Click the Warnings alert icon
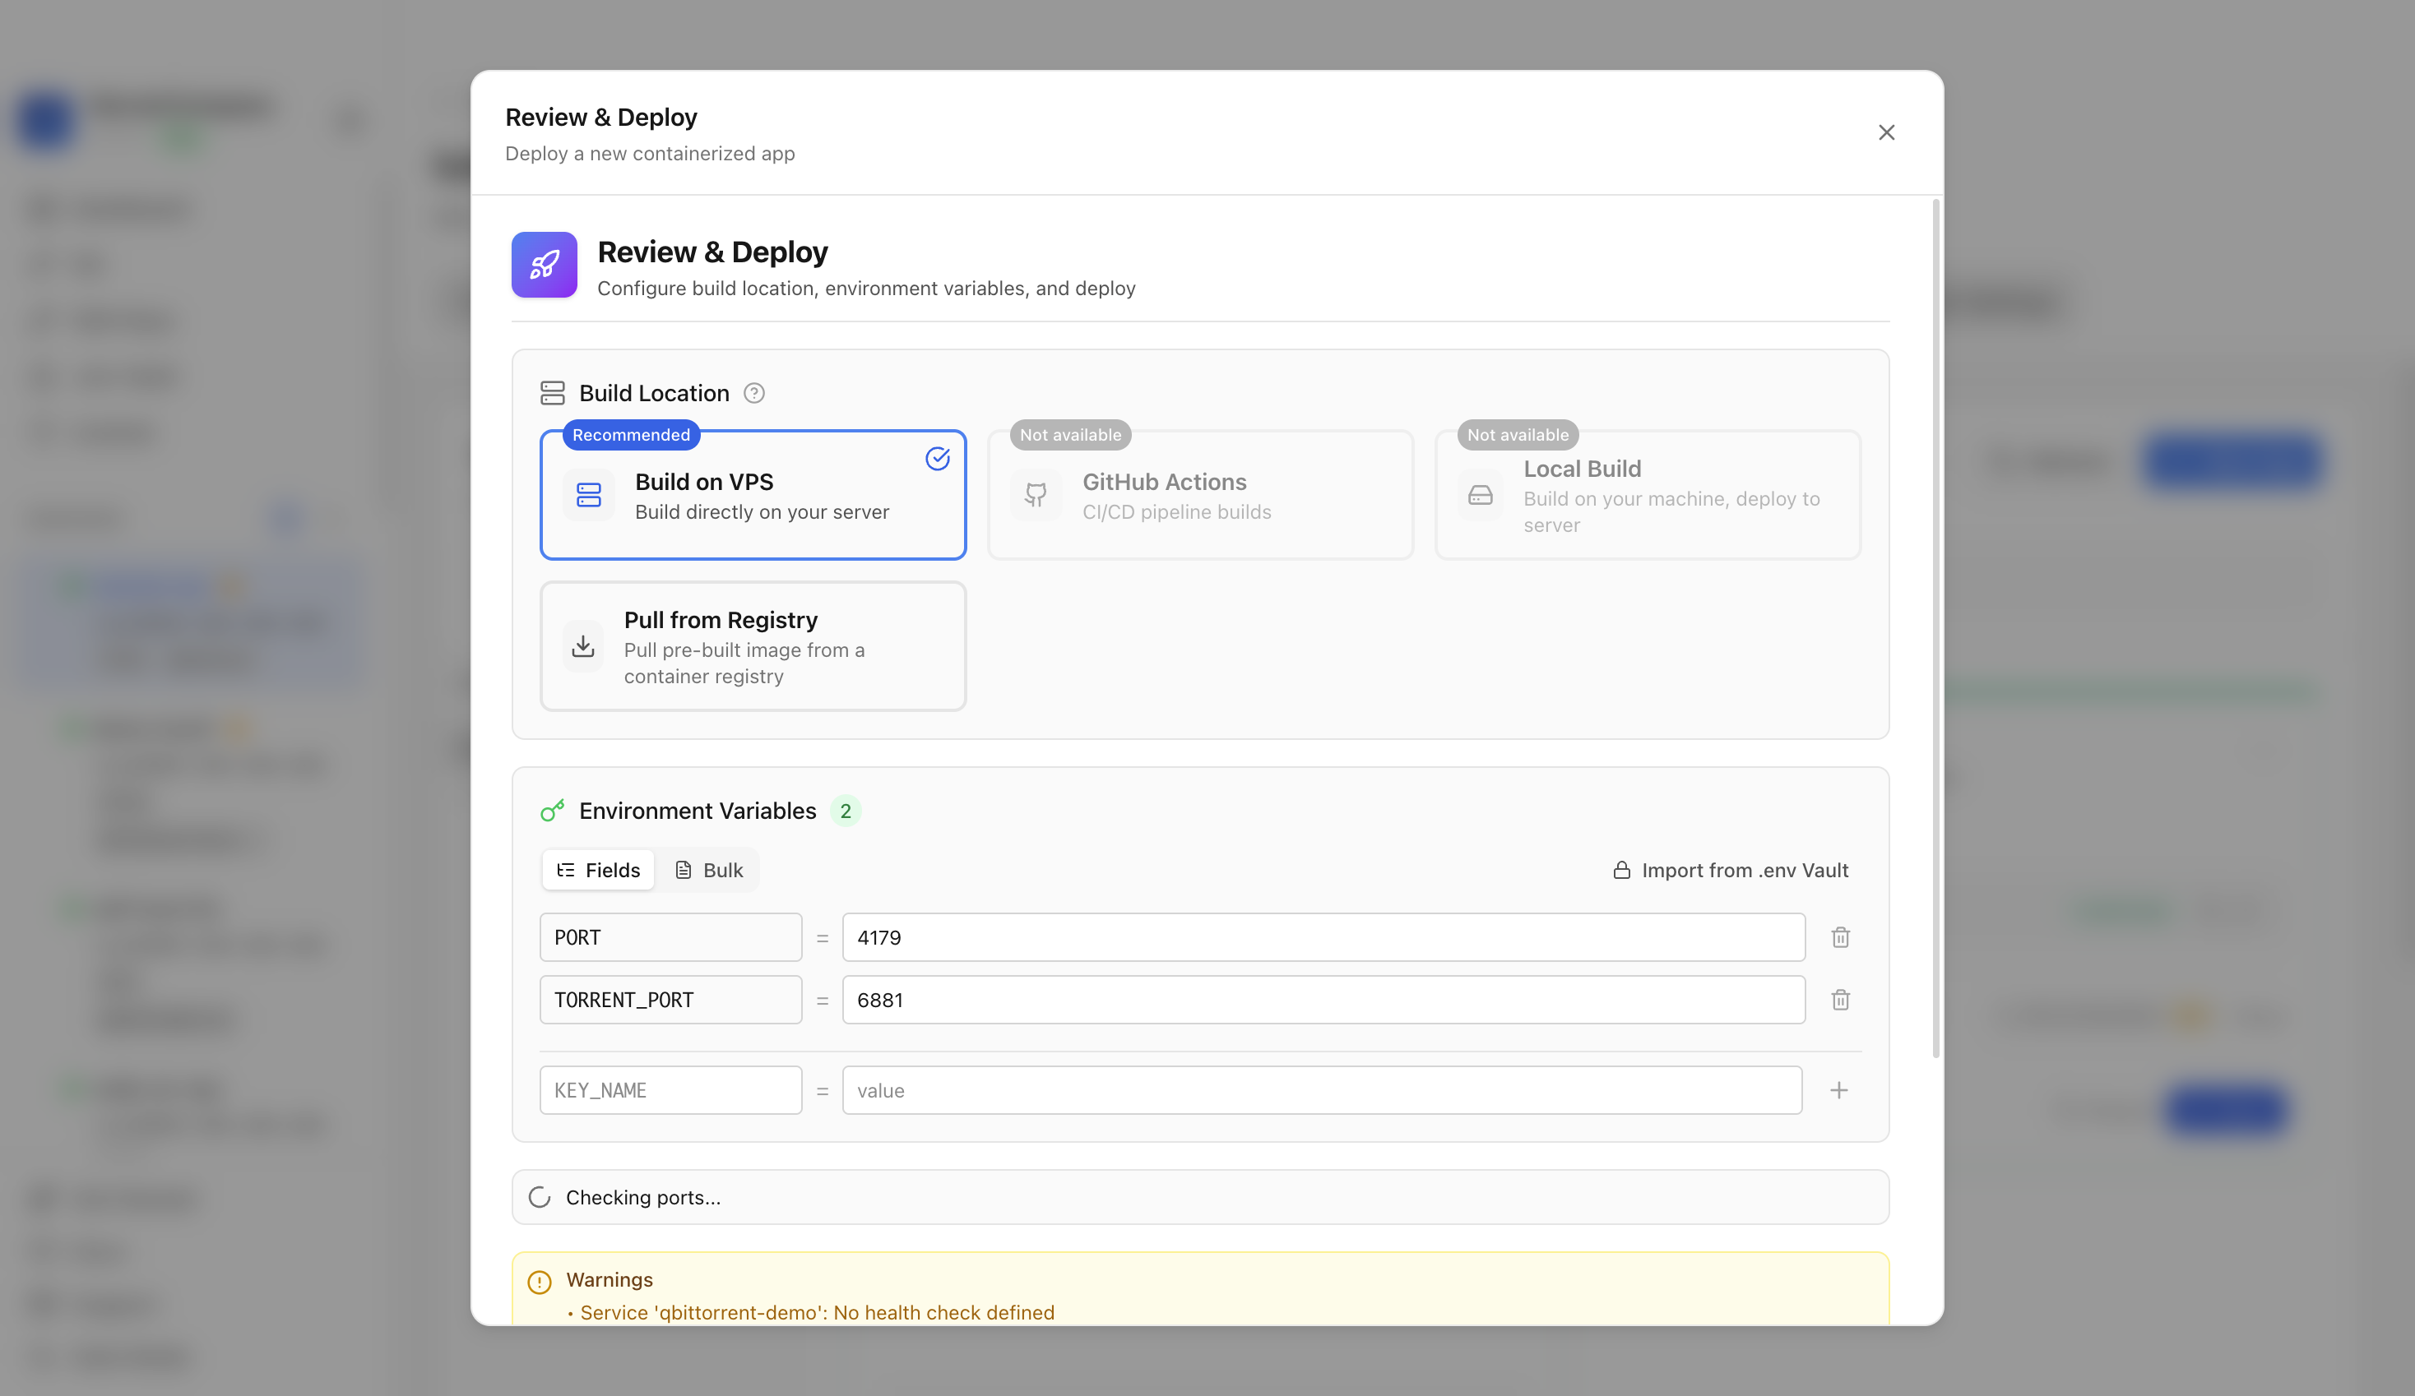The height and width of the screenshot is (1396, 2415). coord(540,1282)
